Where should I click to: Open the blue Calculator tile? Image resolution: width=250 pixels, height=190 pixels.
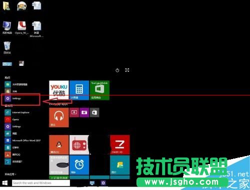tap(79, 90)
